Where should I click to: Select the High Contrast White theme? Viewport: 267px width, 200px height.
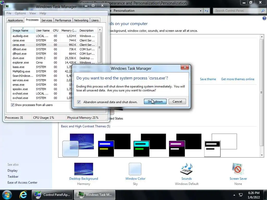tap(221, 145)
